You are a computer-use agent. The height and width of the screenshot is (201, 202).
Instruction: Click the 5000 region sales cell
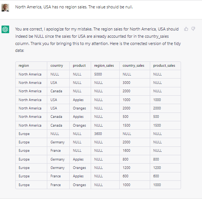pyautogui.click(x=98, y=74)
